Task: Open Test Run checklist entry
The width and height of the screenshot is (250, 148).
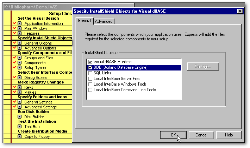Action: [32, 127]
